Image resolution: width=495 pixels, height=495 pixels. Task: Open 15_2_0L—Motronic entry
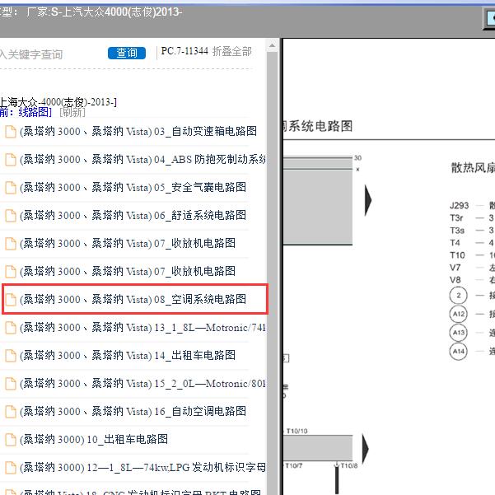pyautogui.click(x=142, y=383)
